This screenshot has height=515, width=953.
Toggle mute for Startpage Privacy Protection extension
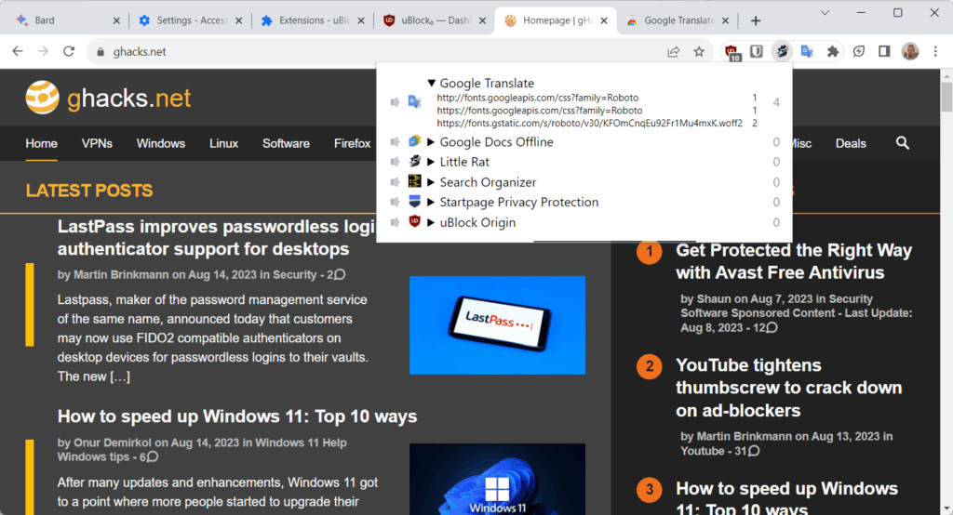[x=395, y=203]
